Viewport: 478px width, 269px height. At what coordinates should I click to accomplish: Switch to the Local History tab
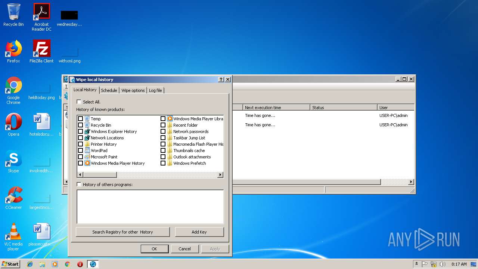coord(85,90)
